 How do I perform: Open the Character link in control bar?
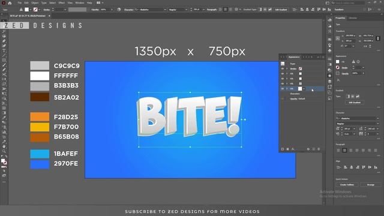(128, 10)
